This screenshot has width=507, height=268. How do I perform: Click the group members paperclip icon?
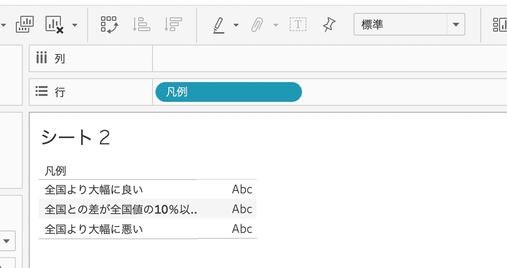click(257, 25)
